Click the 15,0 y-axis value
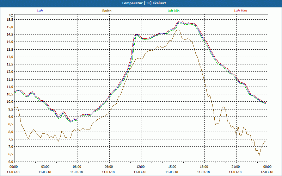The image size is (282, 176). pos(10,27)
